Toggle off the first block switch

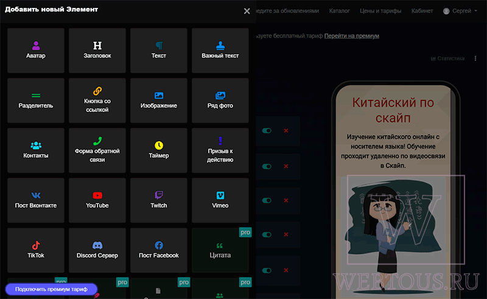(x=267, y=130)
